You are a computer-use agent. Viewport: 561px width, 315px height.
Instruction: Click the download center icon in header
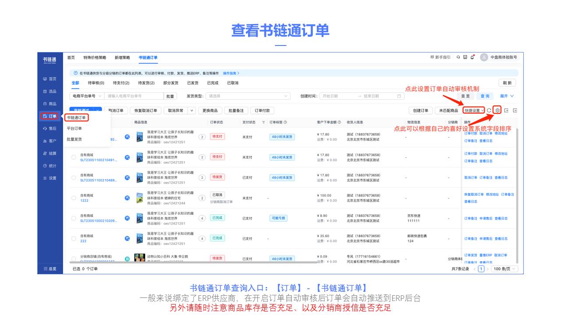coord(465,57)
